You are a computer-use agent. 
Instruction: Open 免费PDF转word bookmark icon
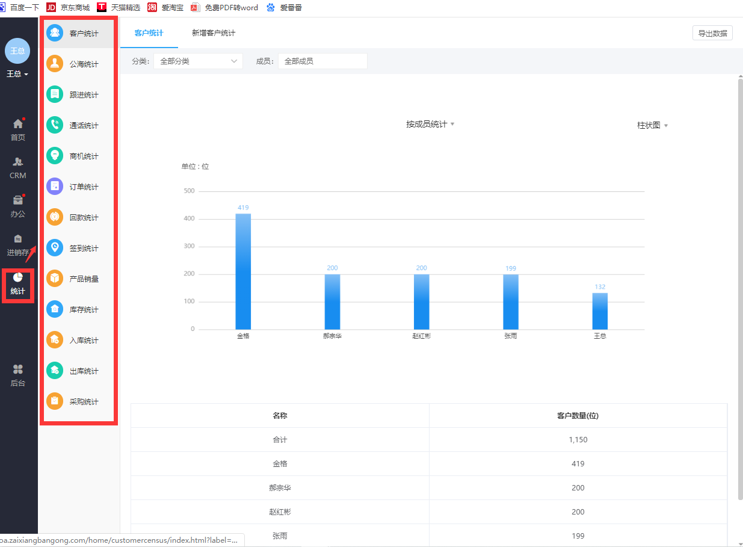195,7
